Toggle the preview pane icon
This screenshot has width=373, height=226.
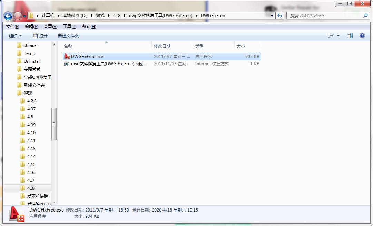coord(350,36)
